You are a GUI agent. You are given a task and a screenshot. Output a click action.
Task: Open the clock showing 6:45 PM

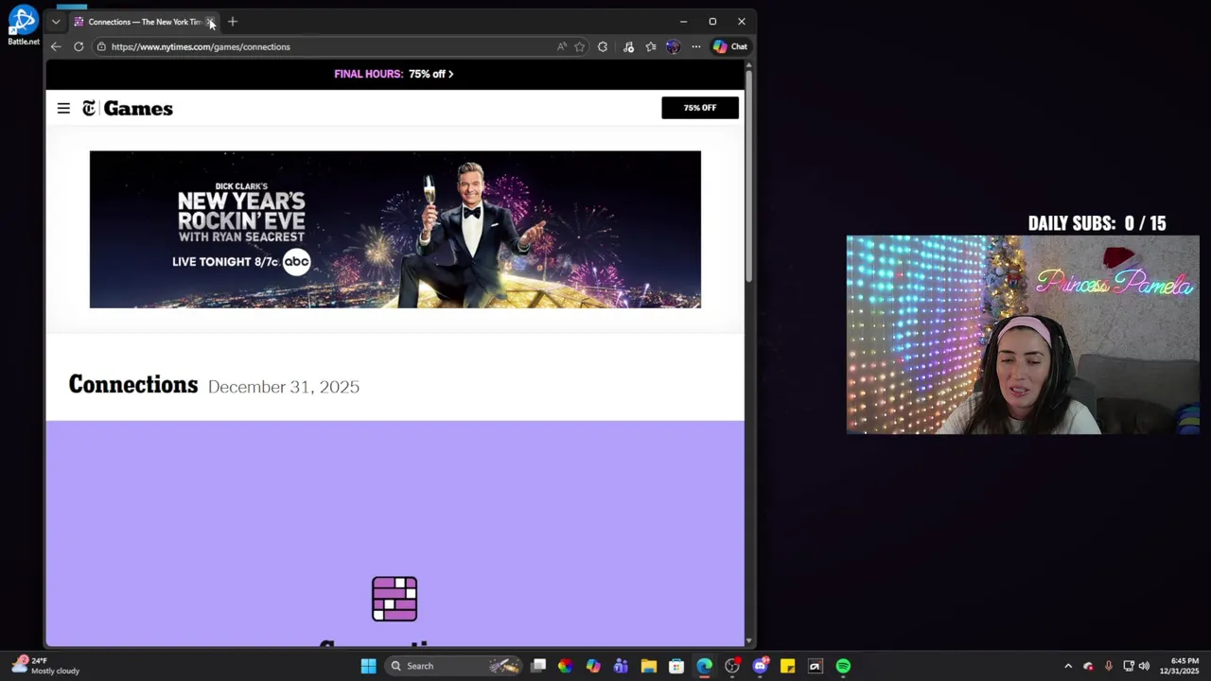click(x=1179, y=666)
